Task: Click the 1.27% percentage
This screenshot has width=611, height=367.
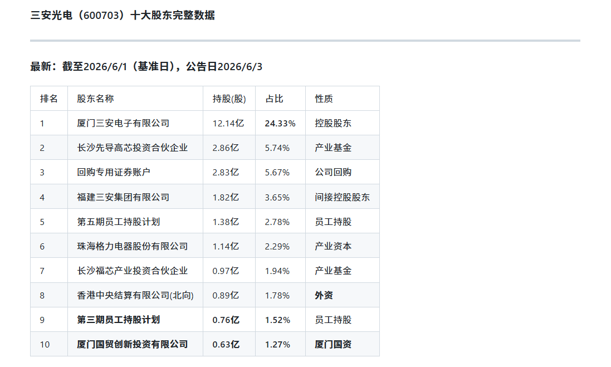Action: [x=277, y=344]
